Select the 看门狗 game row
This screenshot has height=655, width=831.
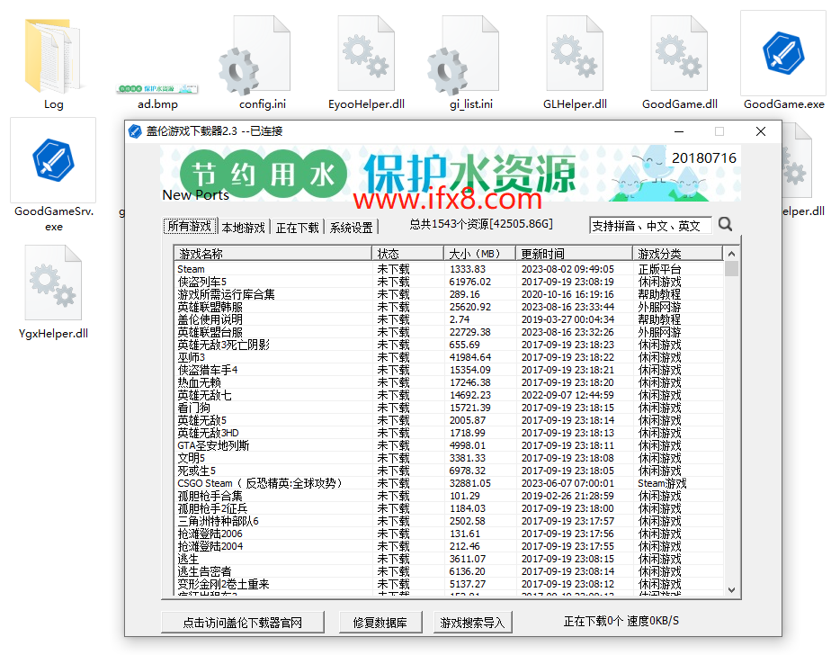pos(449,408)
